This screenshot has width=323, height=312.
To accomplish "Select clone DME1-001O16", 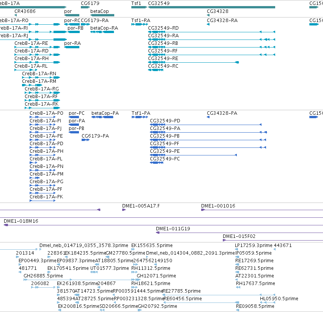I will click(x=218, y=206).
